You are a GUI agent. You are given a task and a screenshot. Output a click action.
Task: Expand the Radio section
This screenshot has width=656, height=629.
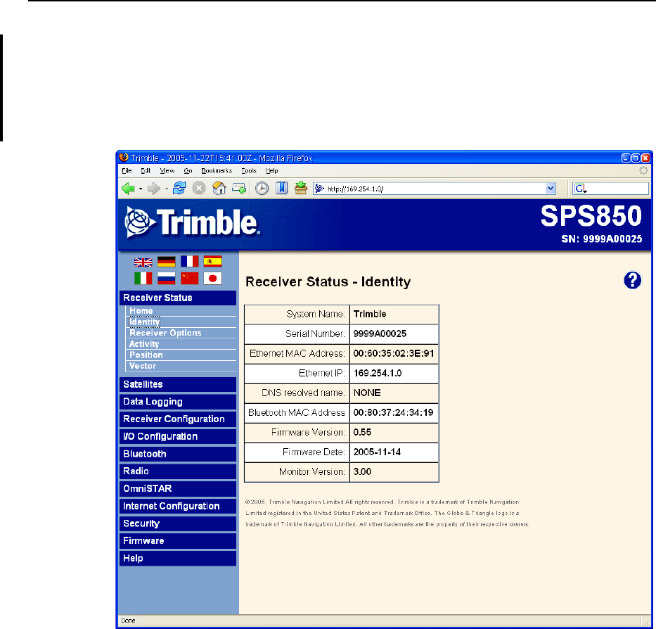coord(178,471)
